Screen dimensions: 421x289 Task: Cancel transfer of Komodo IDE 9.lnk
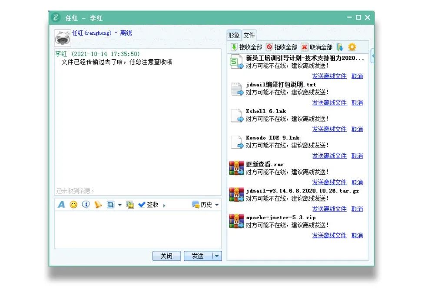(x=357, y=156)
